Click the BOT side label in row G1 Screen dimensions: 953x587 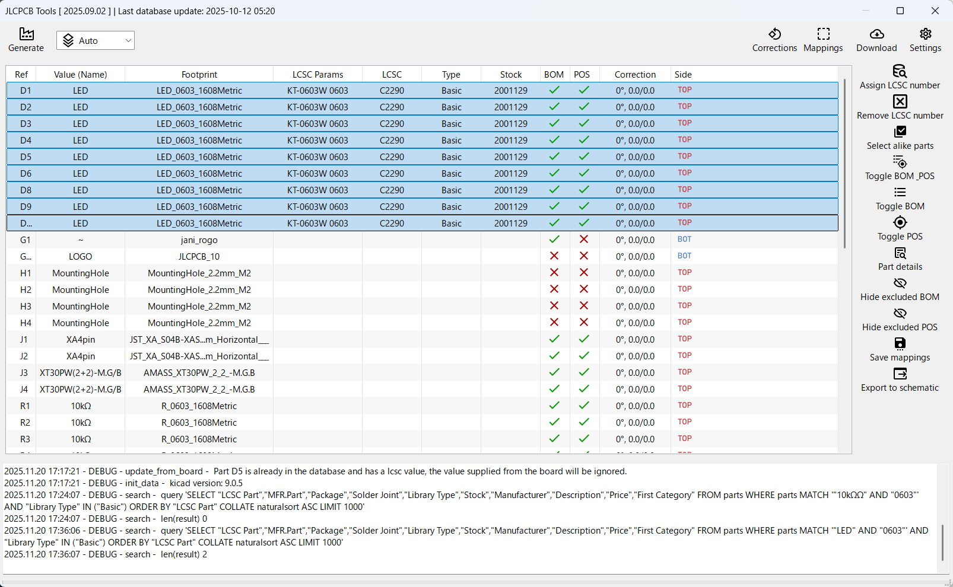click(x=684, y=239)
